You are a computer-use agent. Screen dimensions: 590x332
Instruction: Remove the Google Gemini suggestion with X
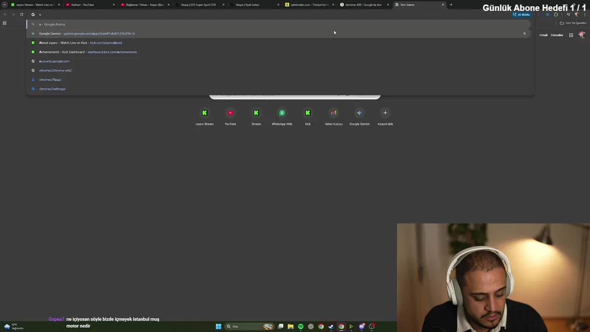tap(524, 33)
